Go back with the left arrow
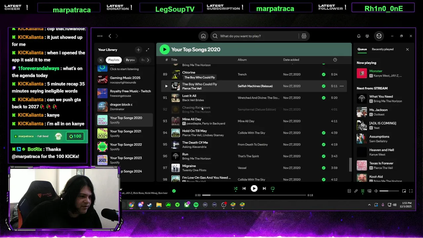423x238 pixels. [x=110, y=36]
